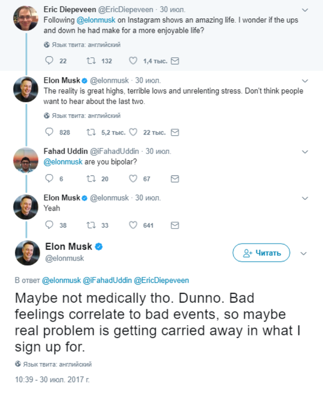Reply to Fahad Uddin's bipolar question
This screenshot has width=323, height=404.
[50, 178]
